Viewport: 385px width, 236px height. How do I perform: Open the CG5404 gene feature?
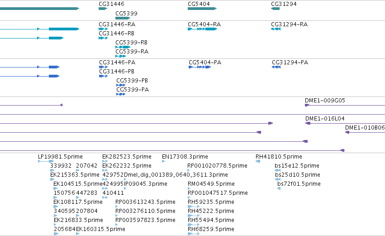pos(202,9)
